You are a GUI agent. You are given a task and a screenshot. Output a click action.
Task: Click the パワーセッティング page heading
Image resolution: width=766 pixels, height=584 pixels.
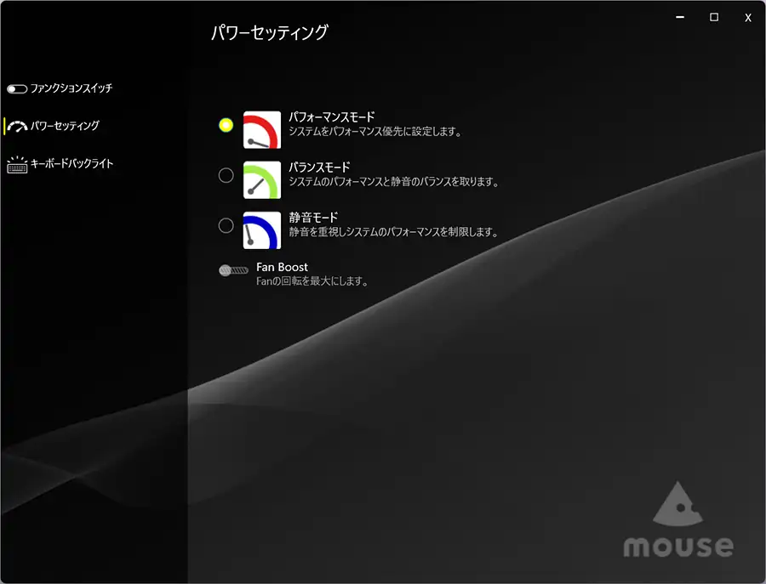[270, 32]
